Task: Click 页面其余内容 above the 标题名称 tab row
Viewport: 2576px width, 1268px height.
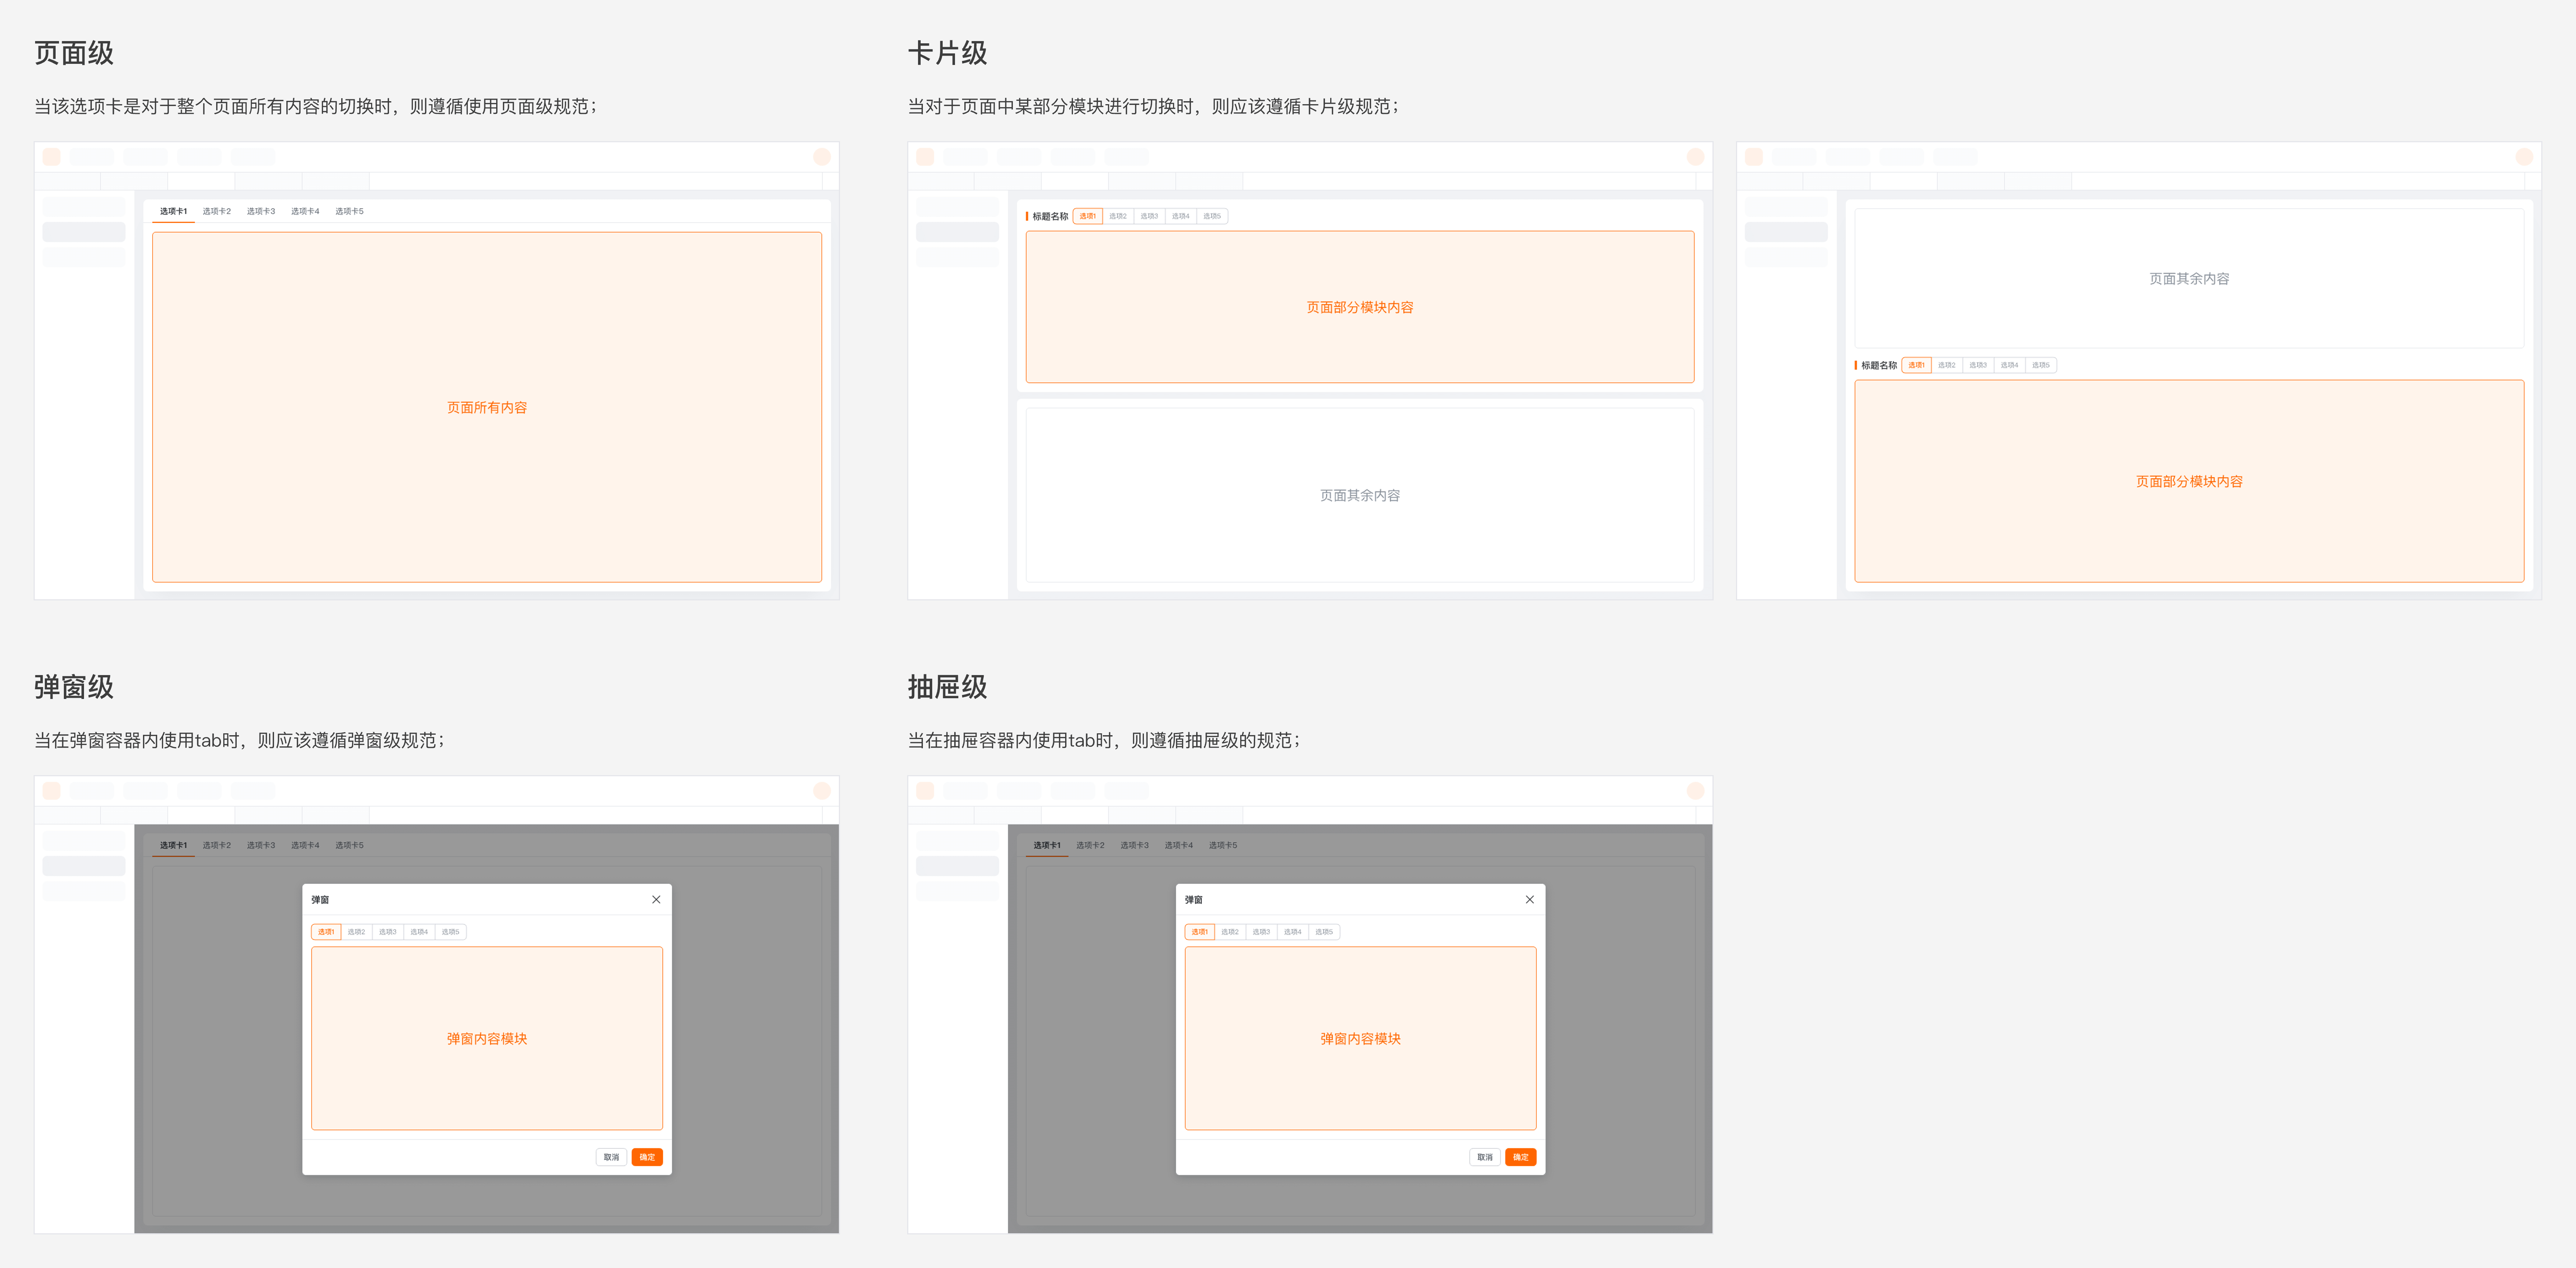Action: [2189, 278]
